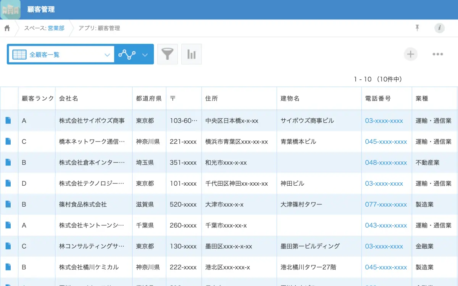458x286 pixels.
Task: Click the 顧客ランク column header
Action: point(38,98)
